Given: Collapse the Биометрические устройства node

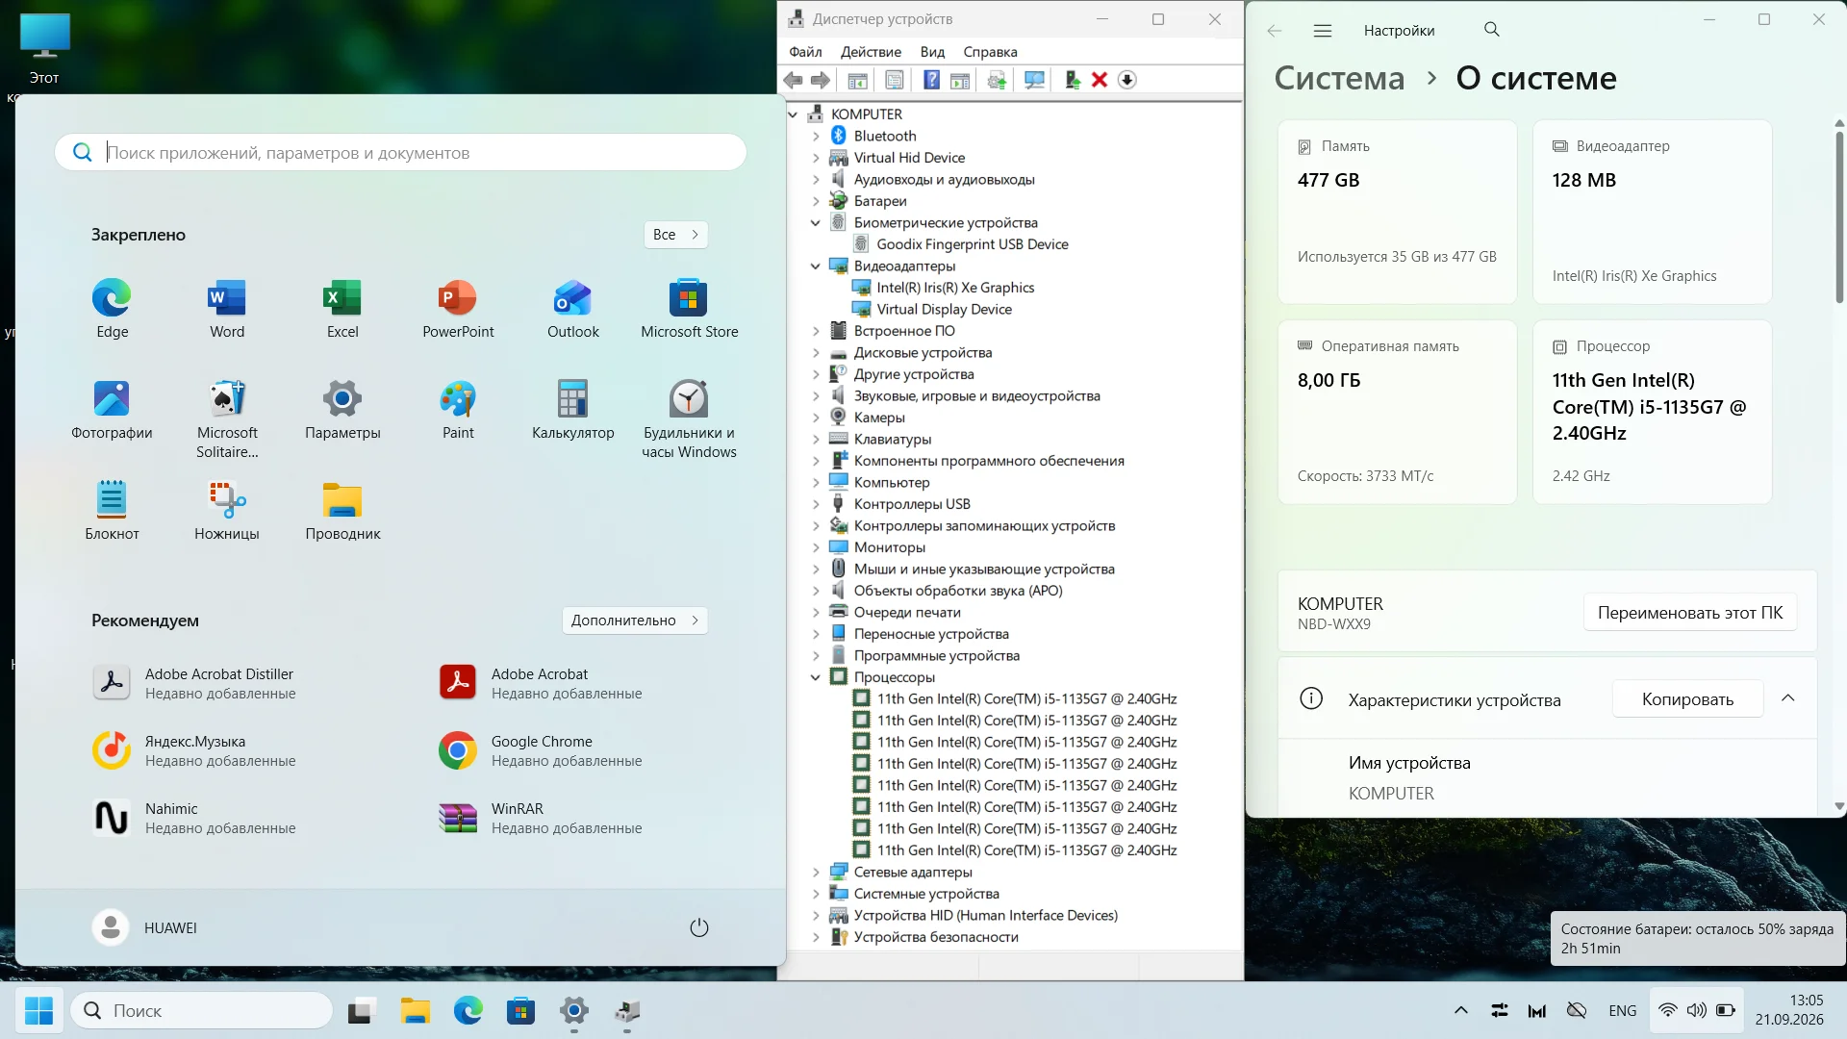Looking at the screenshot, I should (x=816, y=222).
